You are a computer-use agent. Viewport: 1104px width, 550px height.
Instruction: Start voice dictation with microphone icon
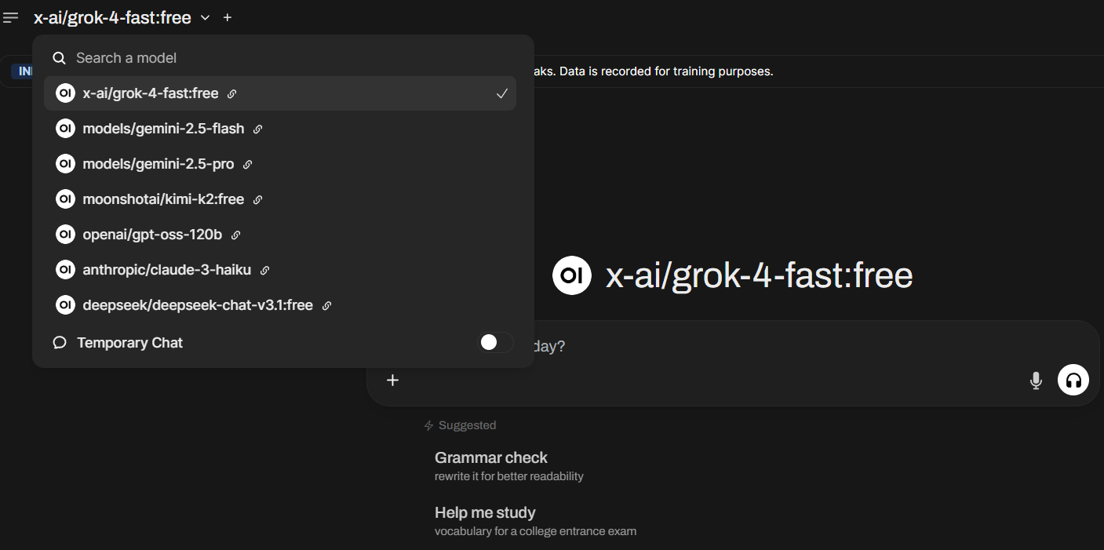click(x=1036, y=381)
